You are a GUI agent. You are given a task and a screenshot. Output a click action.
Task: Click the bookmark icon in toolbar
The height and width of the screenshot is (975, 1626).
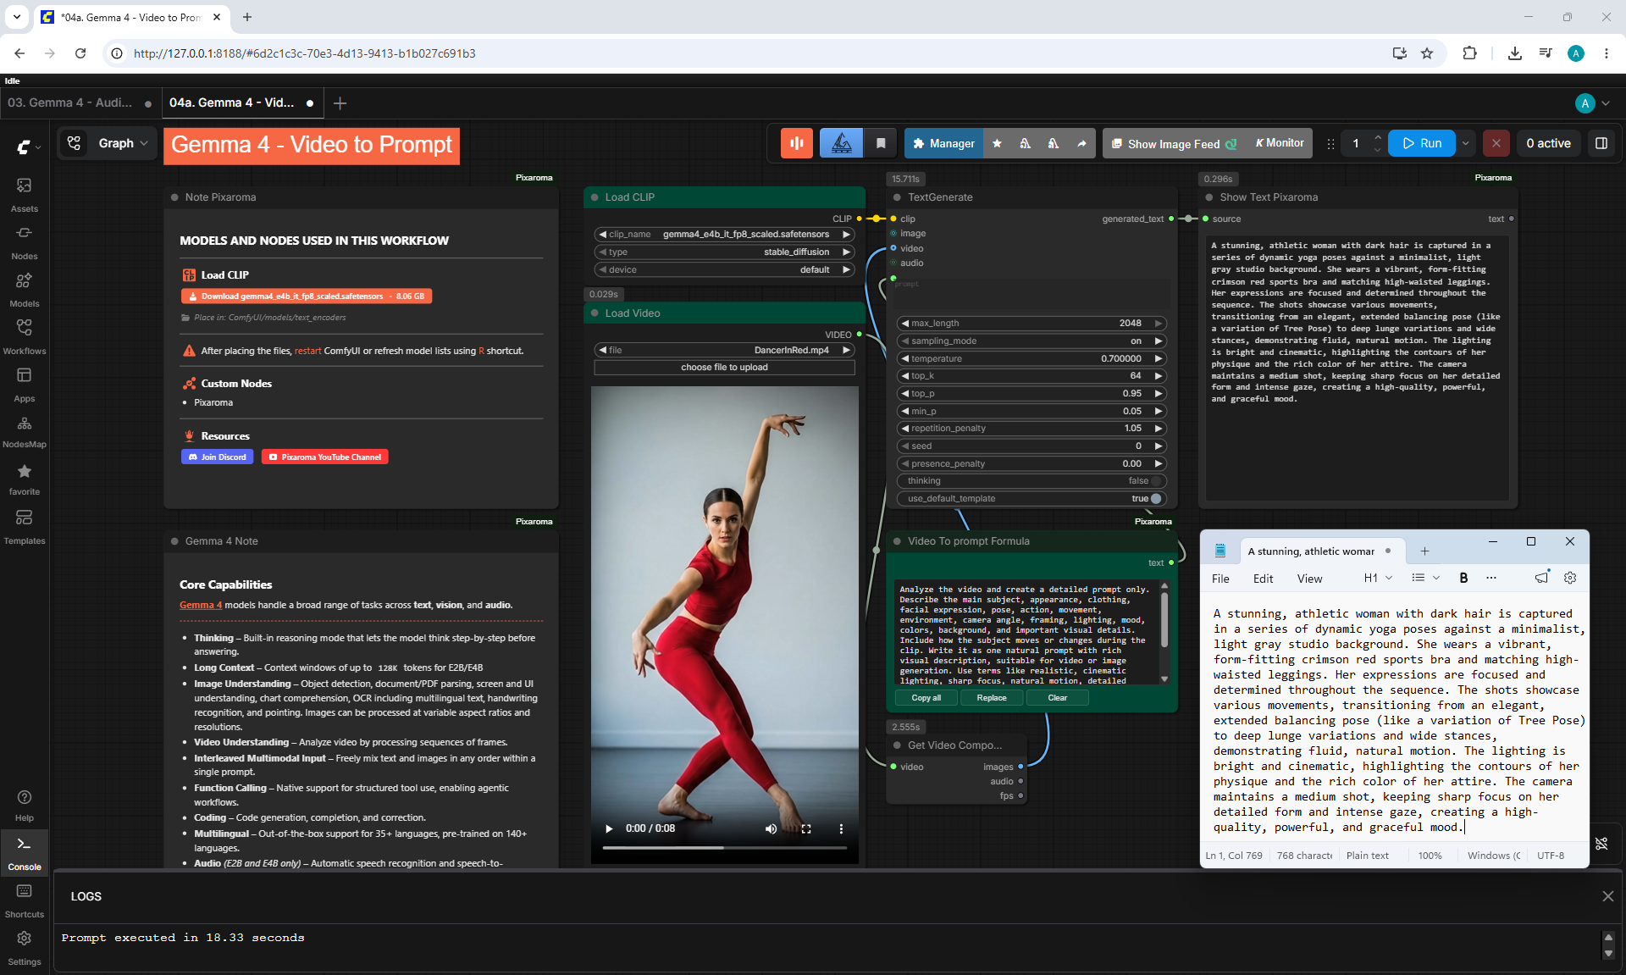pyautogui.click(x=881, y=143)
